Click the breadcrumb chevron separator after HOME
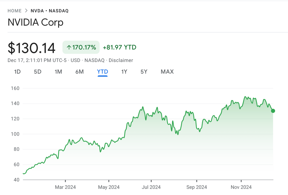Viewport: 288px width, 195px height. point(26,11)
